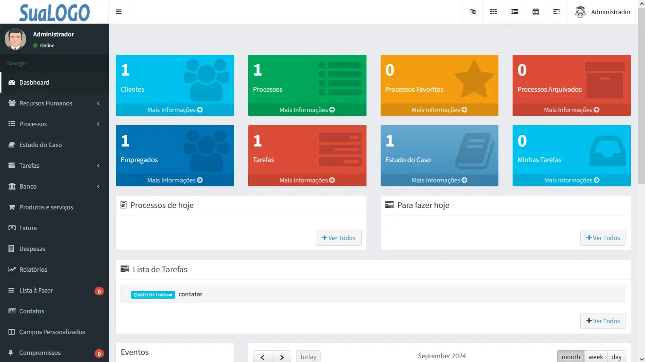Go to Produtos e serviços menu item
This screenshot has width=645, height=362.
(x=46, y=207)
